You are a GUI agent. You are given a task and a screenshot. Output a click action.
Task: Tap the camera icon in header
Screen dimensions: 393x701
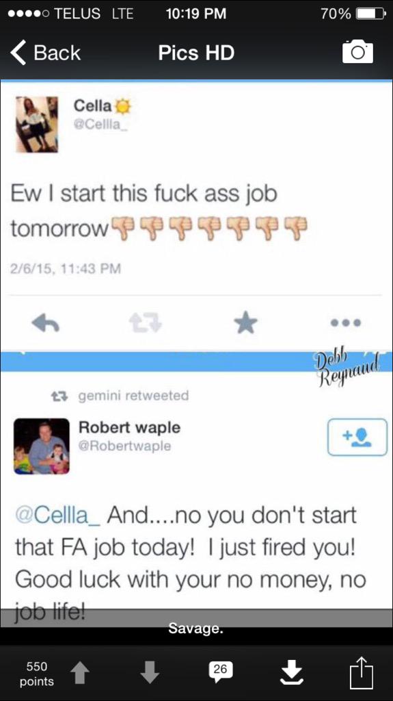(x=357, y=52)
